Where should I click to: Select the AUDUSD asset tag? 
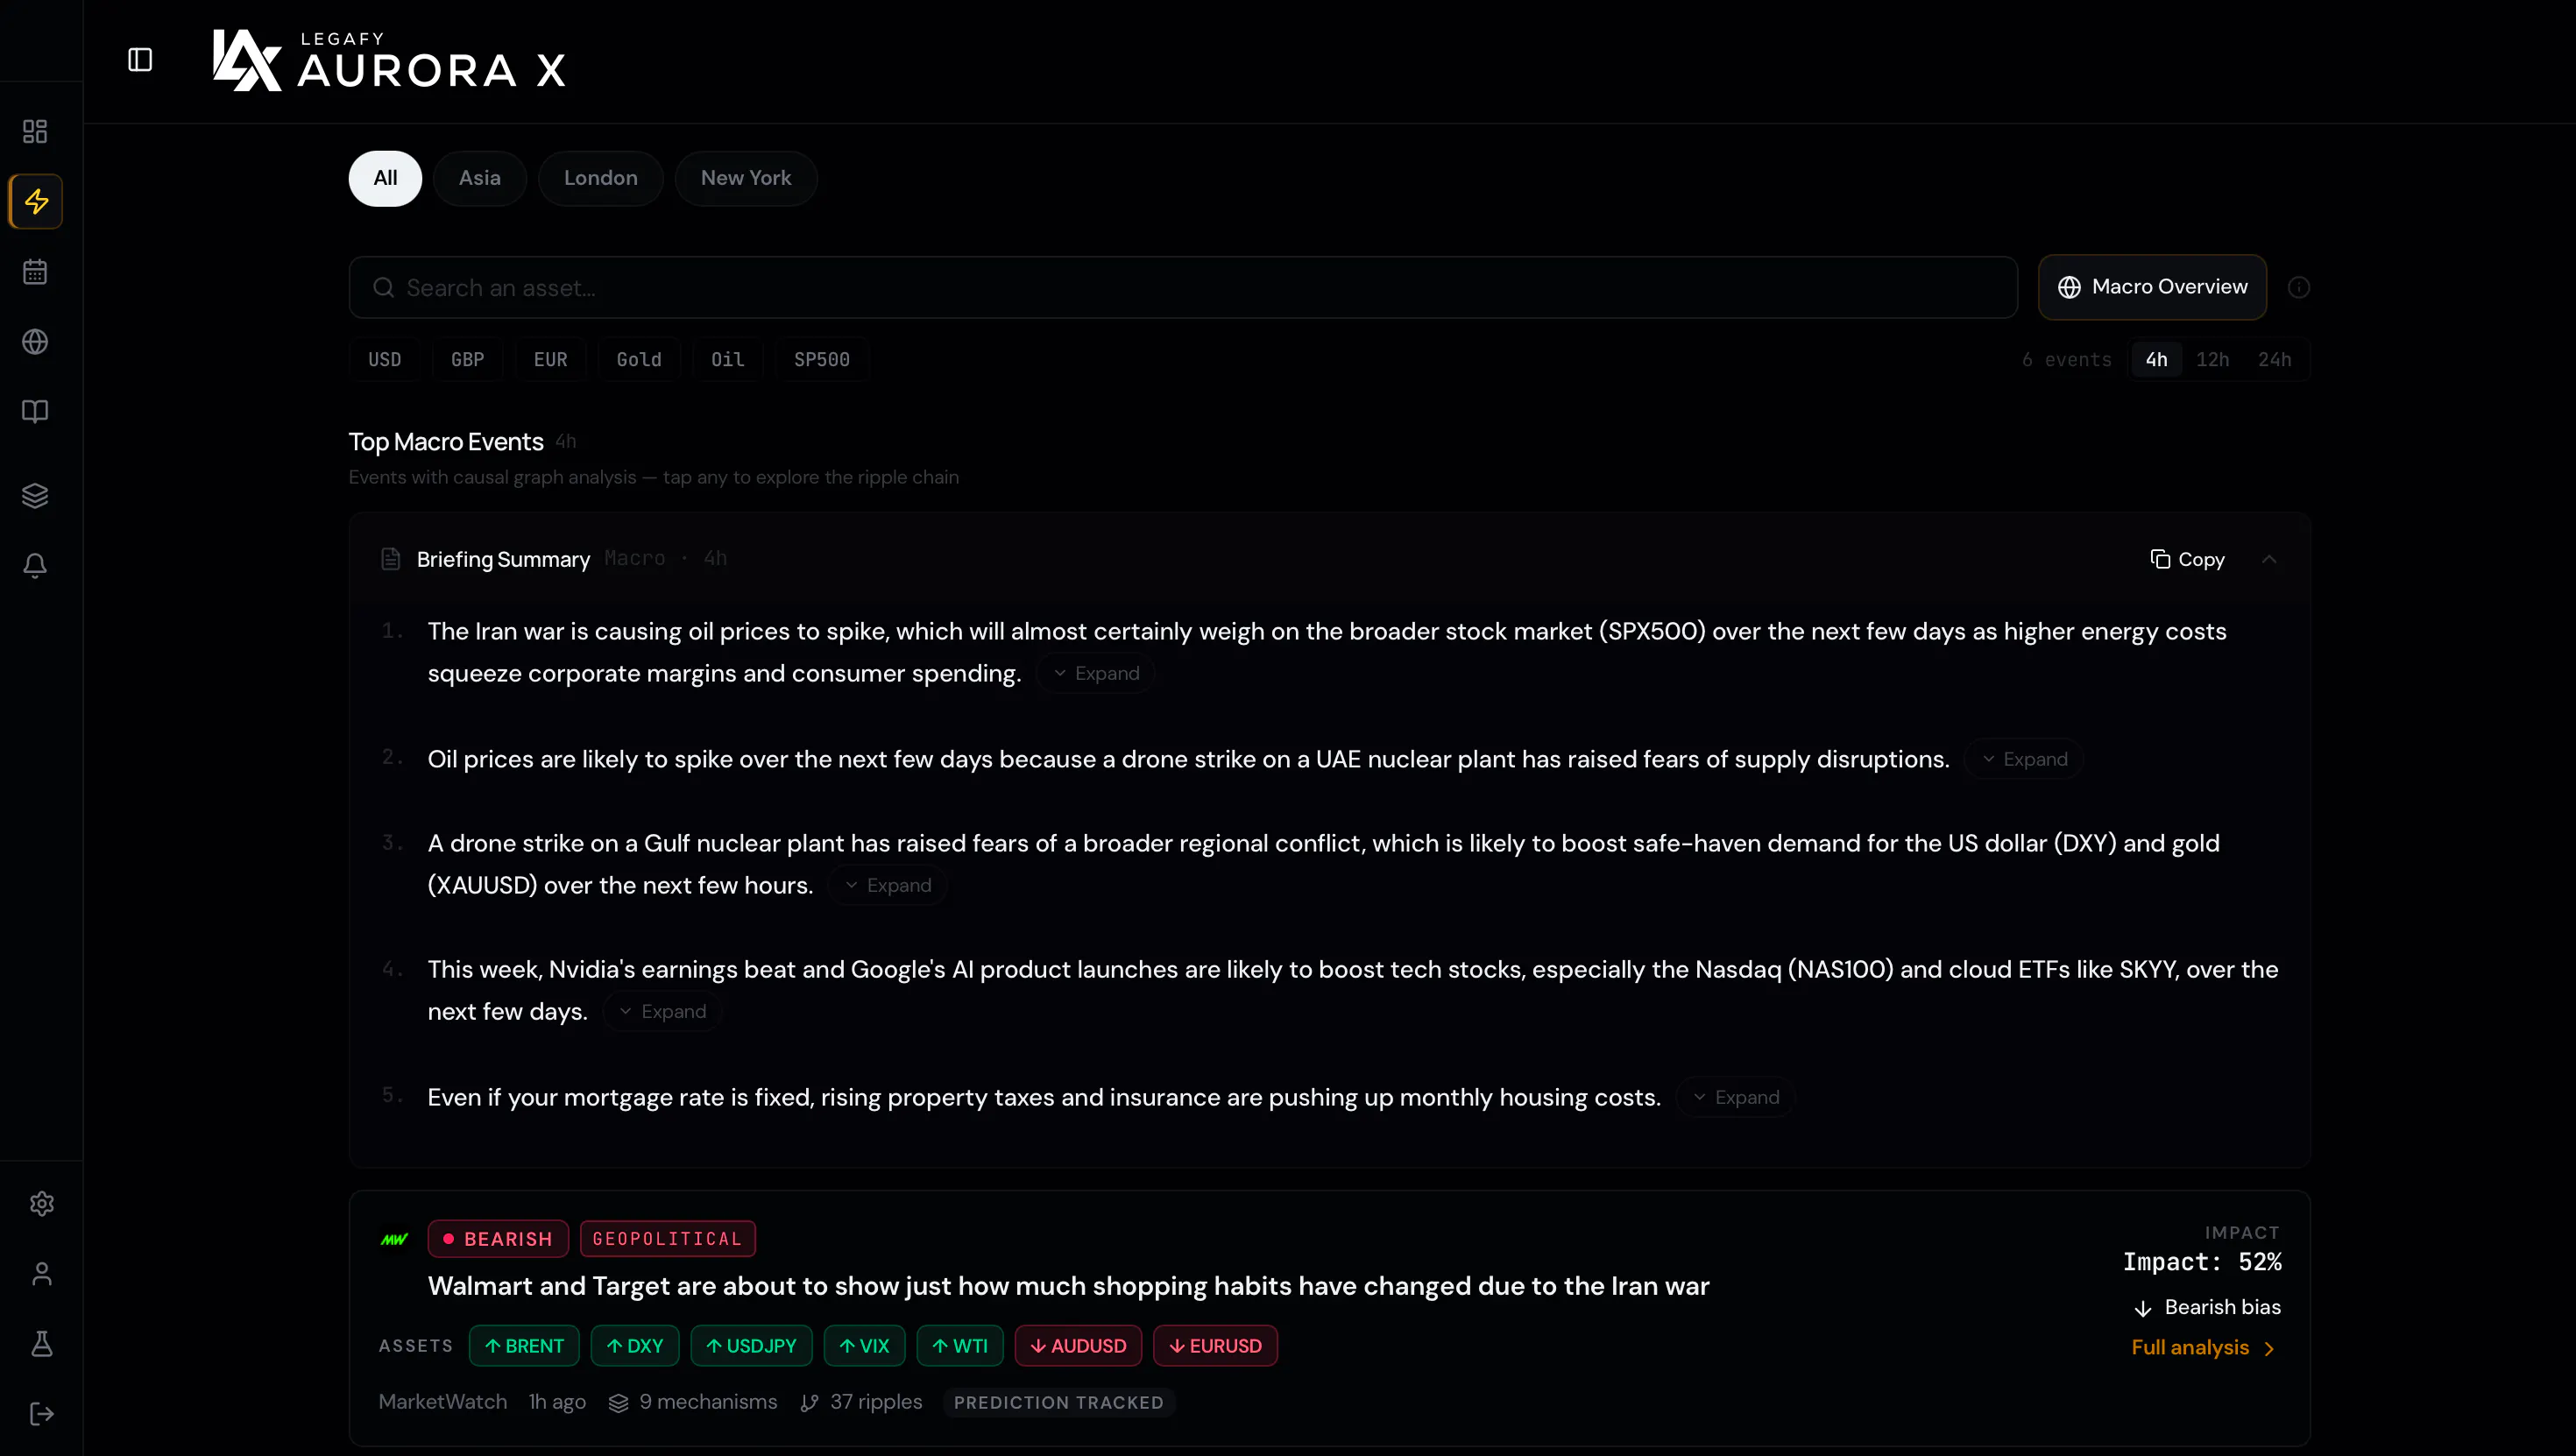coord(1078,1346)
